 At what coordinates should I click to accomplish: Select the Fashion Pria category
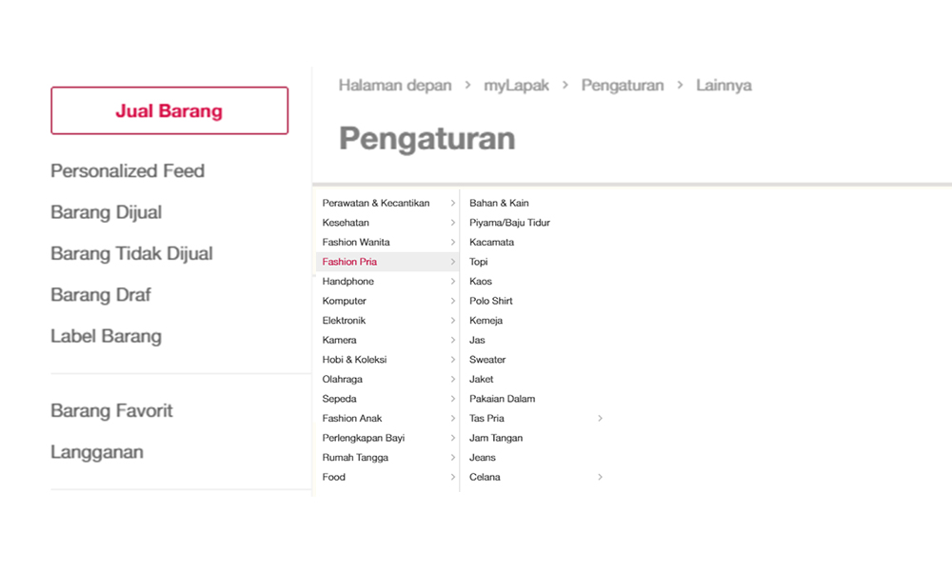[349, 262]
